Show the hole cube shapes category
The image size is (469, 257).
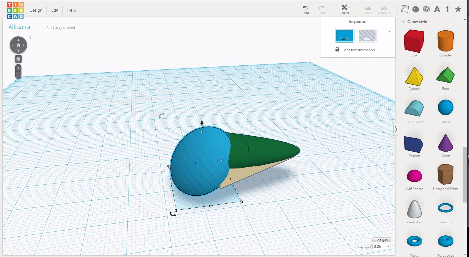pos(426,9)
